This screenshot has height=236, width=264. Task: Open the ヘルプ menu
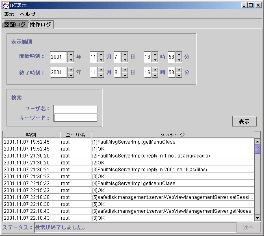(28, 14)
